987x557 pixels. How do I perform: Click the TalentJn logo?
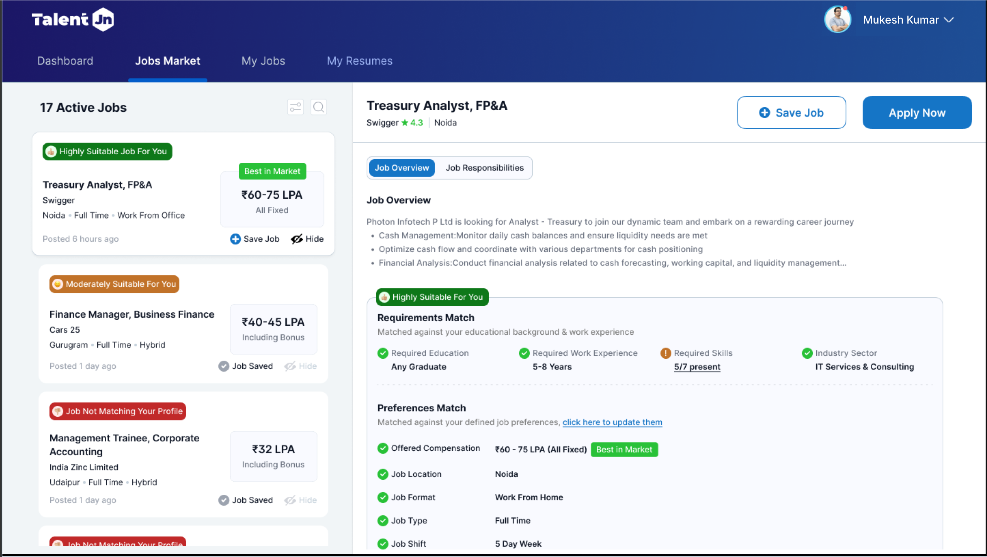coord(72,19)
